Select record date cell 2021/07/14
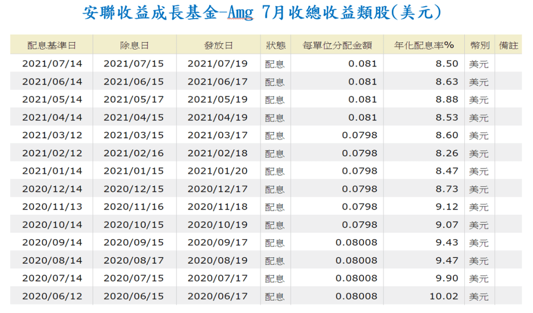The image size is (533, 313). pos(52,64)
